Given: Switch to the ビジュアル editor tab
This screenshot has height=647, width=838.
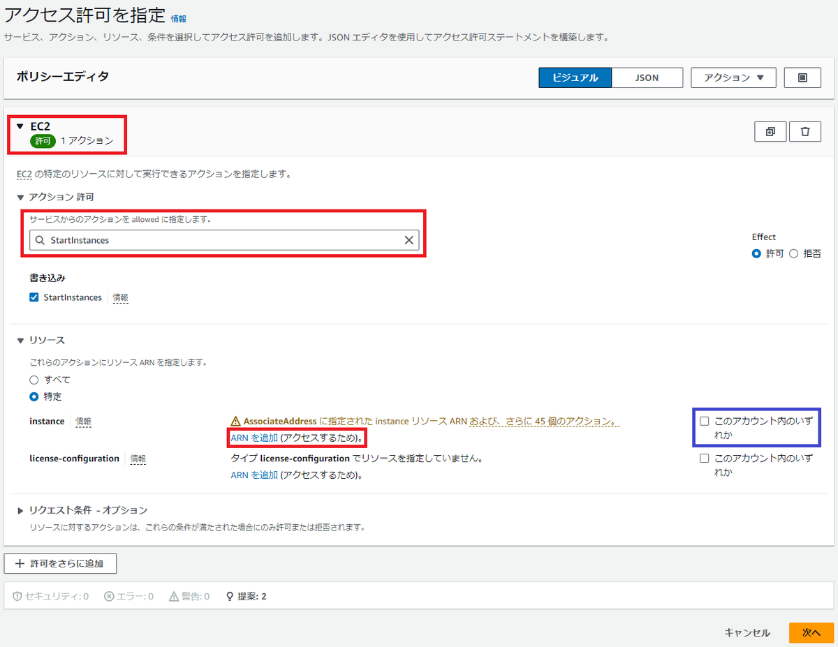Looking at the screenshot, I should point(575,77).
